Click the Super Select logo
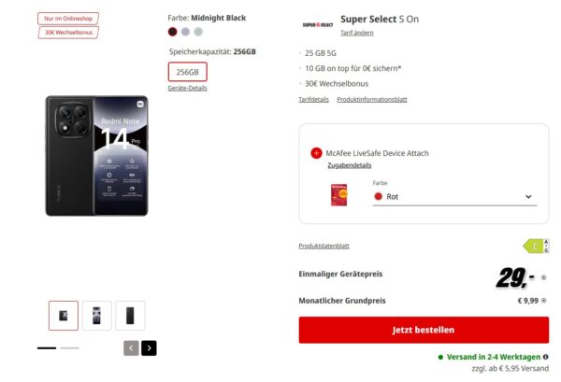Viewport: 561px width, 382px height. coord(322,24)
